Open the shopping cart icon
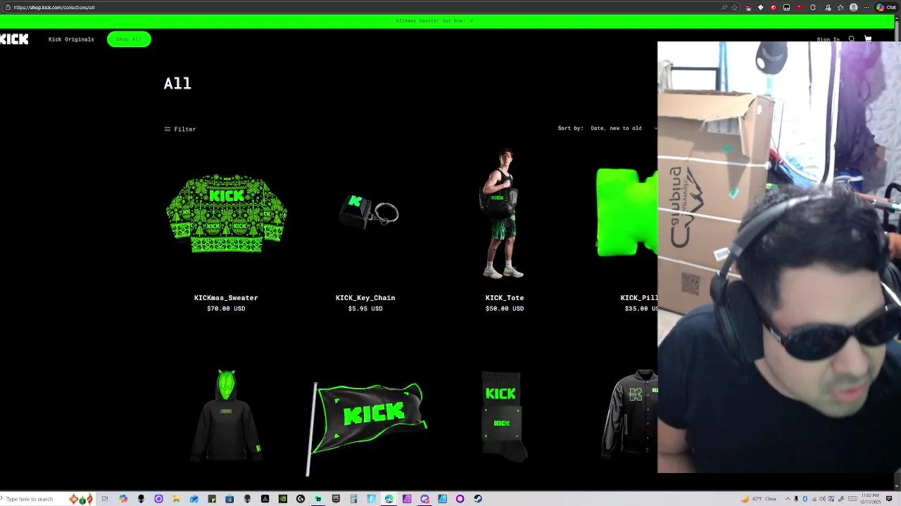This screenshot has height=506, width=901. [x=868, y=39]
